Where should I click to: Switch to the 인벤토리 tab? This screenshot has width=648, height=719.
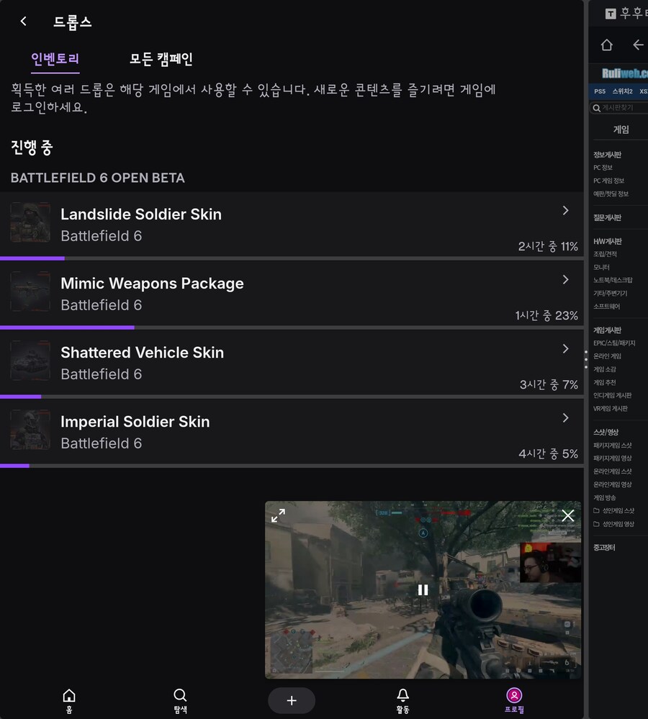click(x=55, y=59)
